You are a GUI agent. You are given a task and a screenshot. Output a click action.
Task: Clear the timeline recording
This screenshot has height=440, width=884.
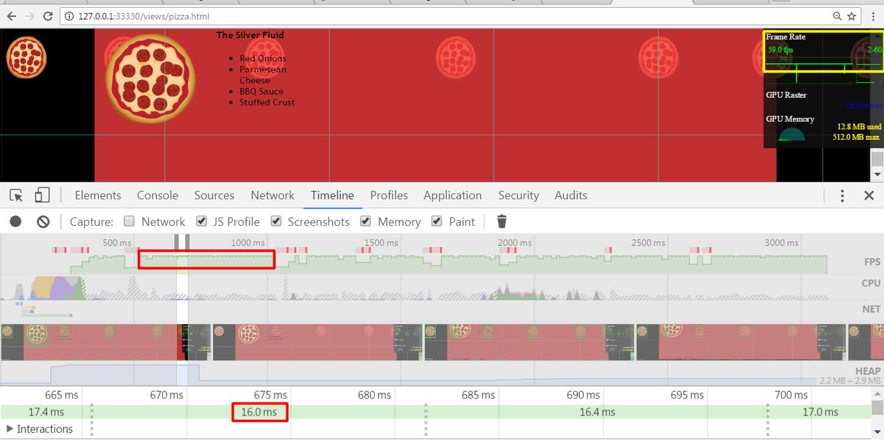pos(43,222)
